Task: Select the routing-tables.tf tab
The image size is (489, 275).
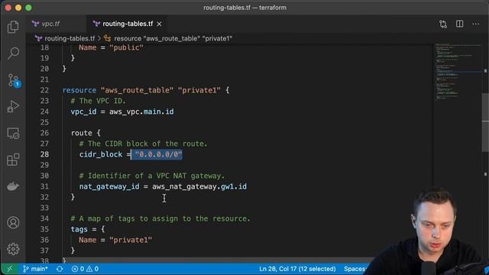Action: point(128,24)
